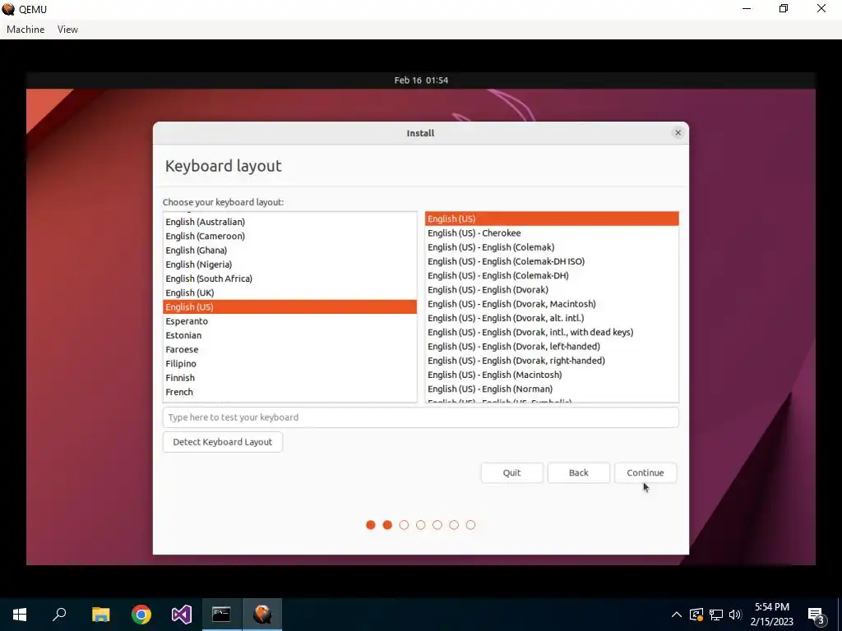Select Dvorak intl. with dead keys variant
Viewport: 842px width, 631px height.
tap(552, 333)
